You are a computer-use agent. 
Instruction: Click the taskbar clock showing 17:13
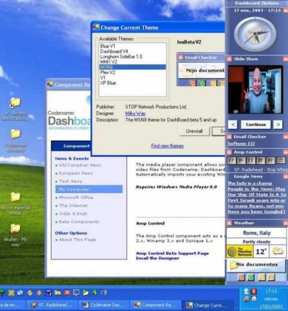[271, 292]
